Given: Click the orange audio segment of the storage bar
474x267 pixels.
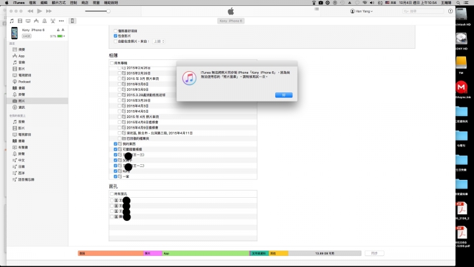Looking at the screenshot, I should click(111, 253).
